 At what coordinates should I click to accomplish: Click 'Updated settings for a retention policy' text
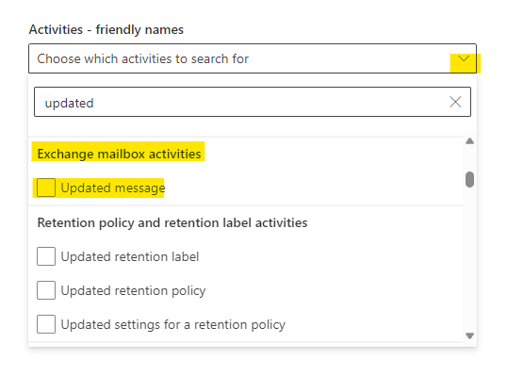[x=173, y=324]
